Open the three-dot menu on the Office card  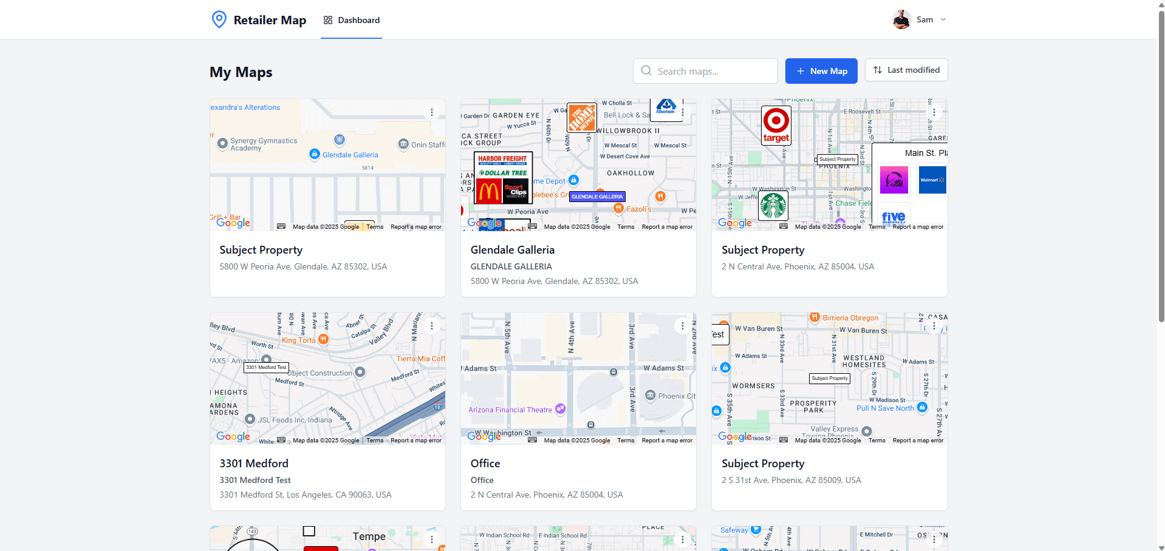click(x=682, y=326)
